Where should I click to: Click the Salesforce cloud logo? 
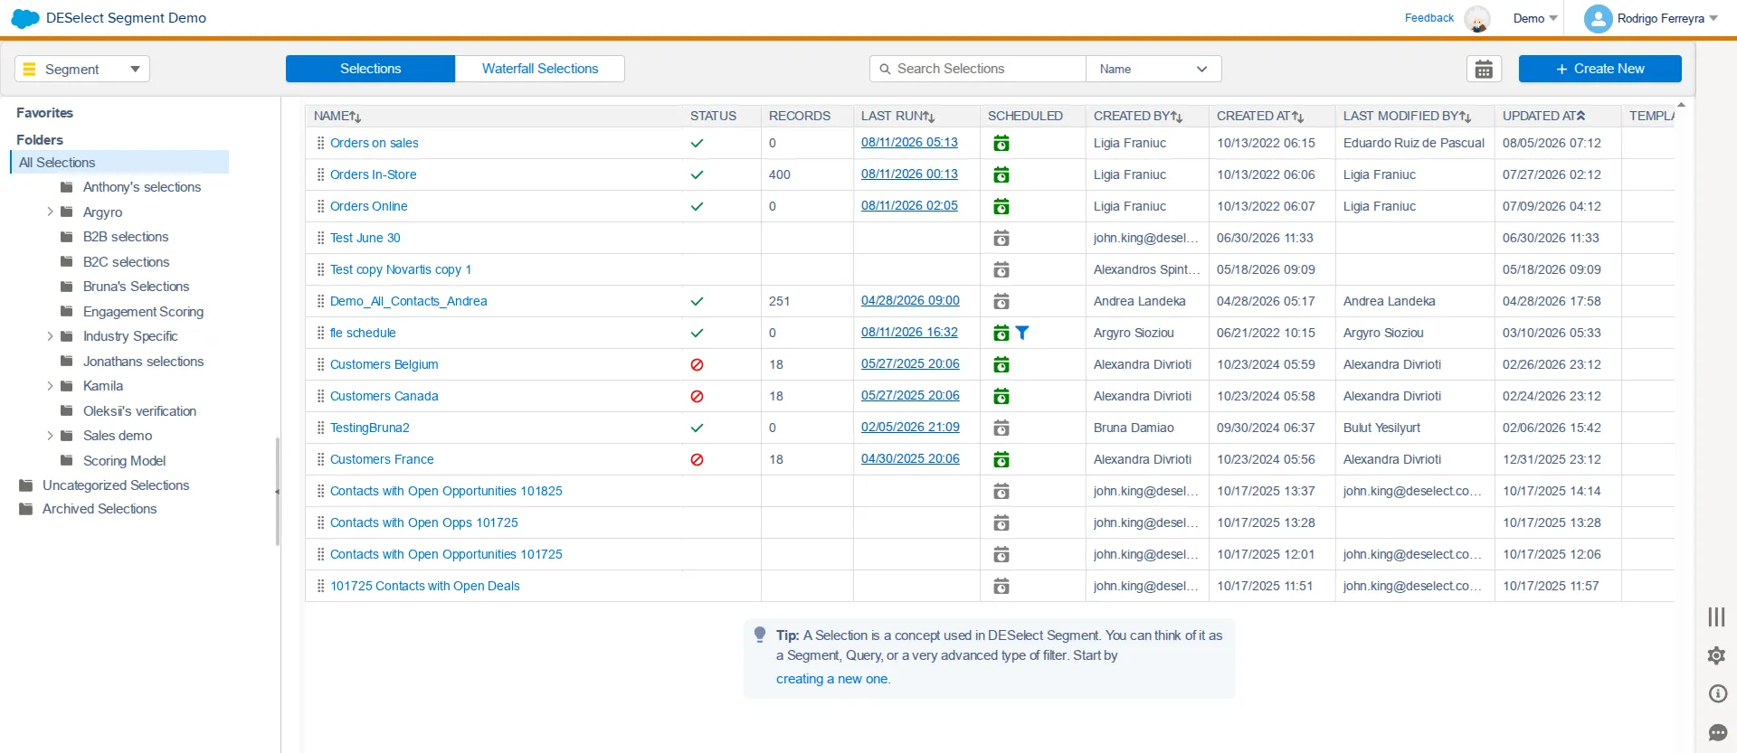(25, 18)
